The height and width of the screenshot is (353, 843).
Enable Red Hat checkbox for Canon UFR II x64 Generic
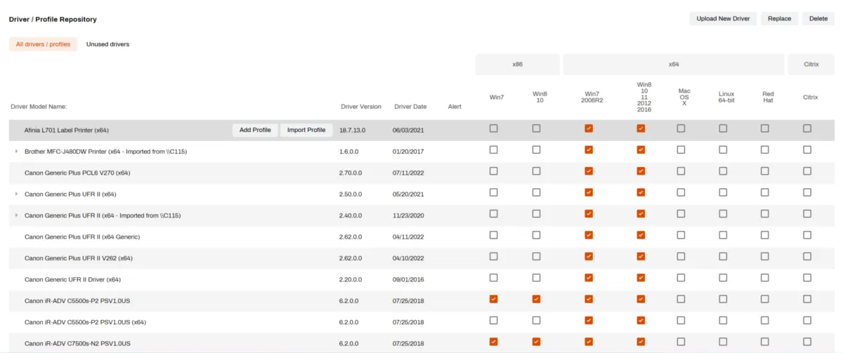click(x=764, y=235)
